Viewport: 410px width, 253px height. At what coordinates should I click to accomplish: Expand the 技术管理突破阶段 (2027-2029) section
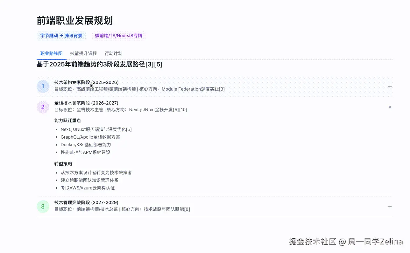86,202
